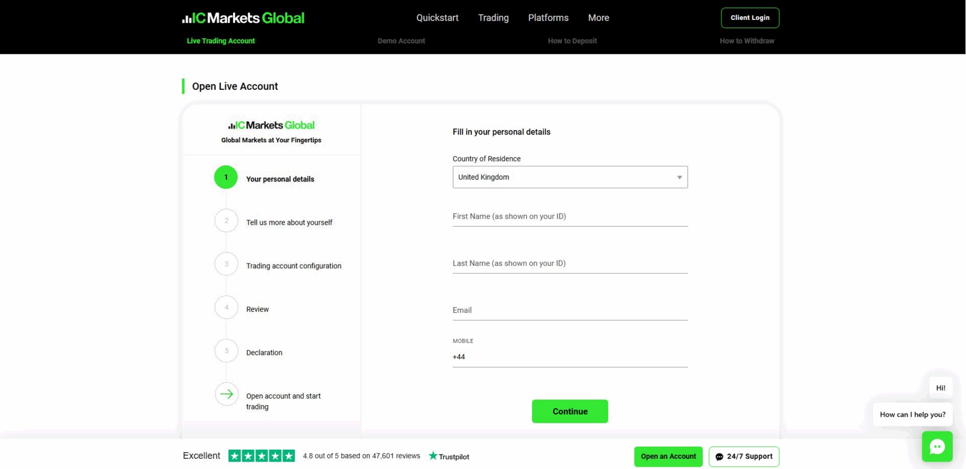Focus the Last Name input field

tap(570, 263)
